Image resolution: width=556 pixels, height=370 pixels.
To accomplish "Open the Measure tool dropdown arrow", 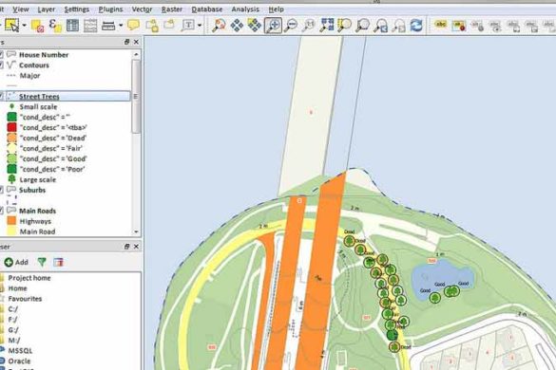I will [121, 26].
